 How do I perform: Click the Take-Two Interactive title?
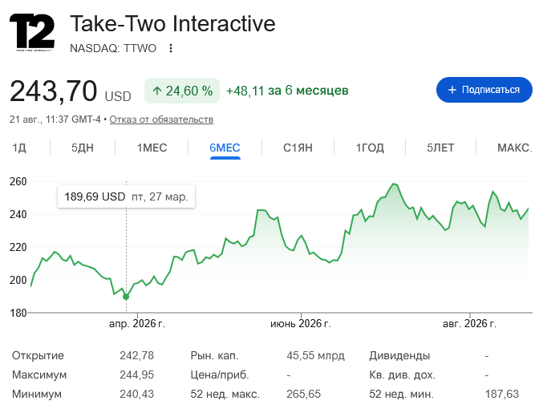click(x=172, y=23)
